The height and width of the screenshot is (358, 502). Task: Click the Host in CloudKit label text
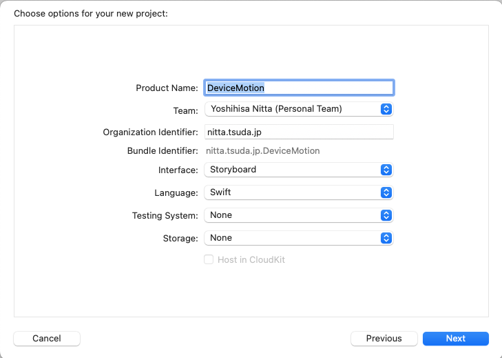click(x=251, y=260)
